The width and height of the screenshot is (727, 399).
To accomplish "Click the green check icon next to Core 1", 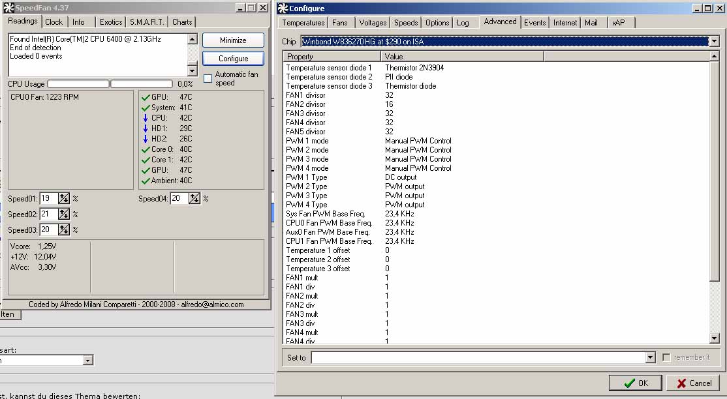I will coord(145,160).
